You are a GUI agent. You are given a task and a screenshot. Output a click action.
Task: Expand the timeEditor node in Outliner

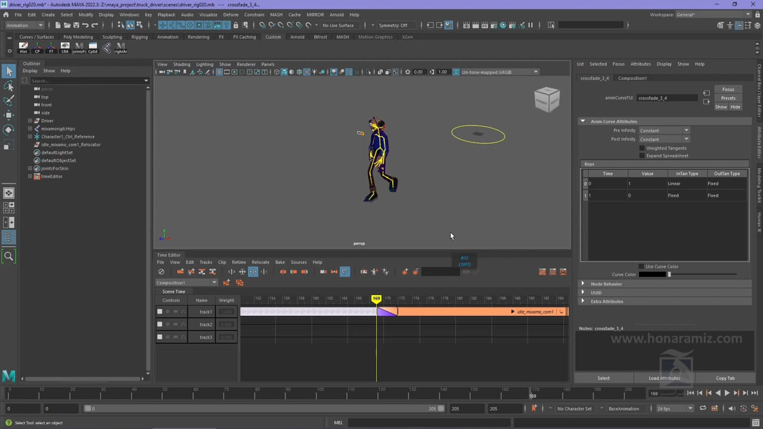(x=30, y=176)
